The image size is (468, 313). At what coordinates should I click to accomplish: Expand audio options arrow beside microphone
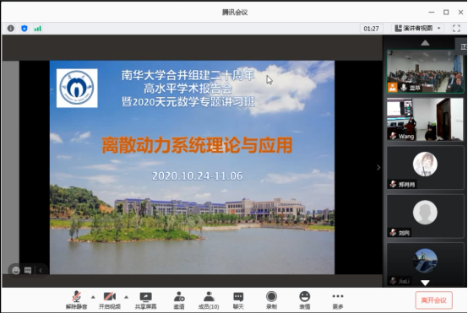(93, 297)
